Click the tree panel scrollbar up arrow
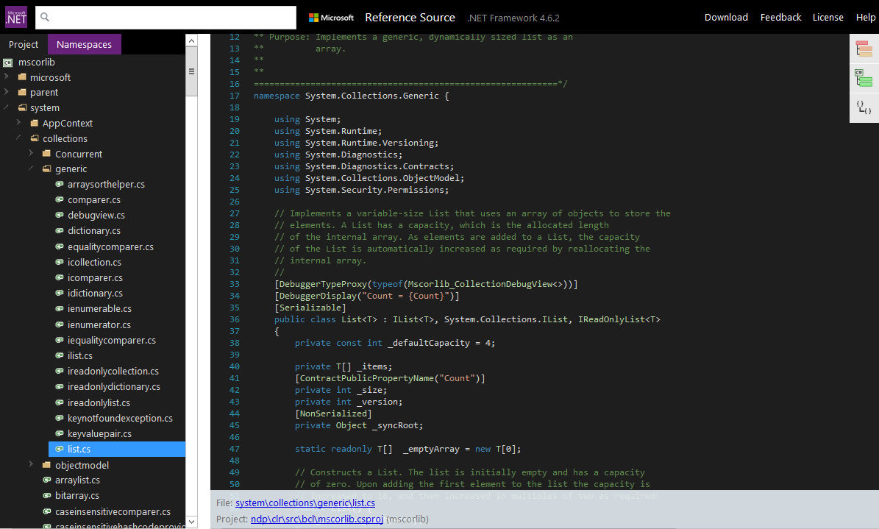The image size is (879, 529). (192, 40)
